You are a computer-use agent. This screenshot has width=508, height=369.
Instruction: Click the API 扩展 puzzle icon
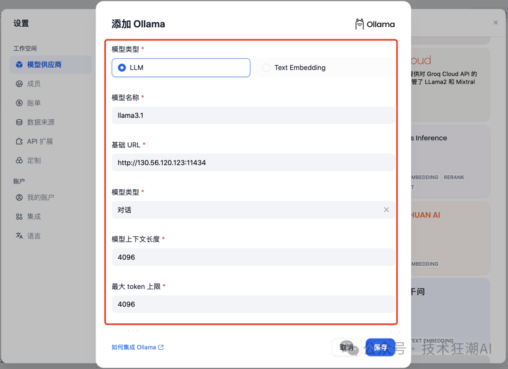point(19,141)
